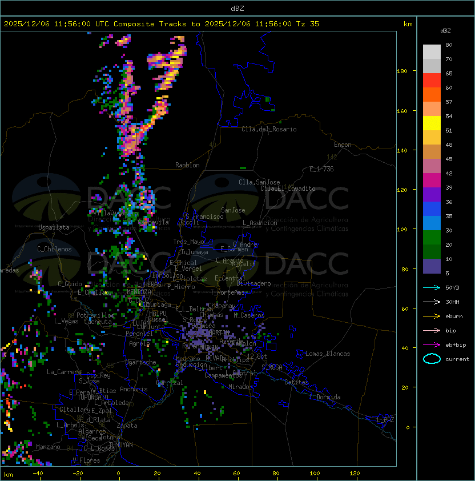Click the magenta eb+bip arrow icon
The height and width of the screenshot is (481, 475).
tap(432, 345)
